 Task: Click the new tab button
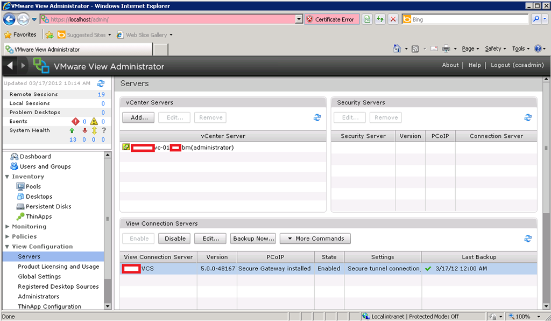(160, 50)
